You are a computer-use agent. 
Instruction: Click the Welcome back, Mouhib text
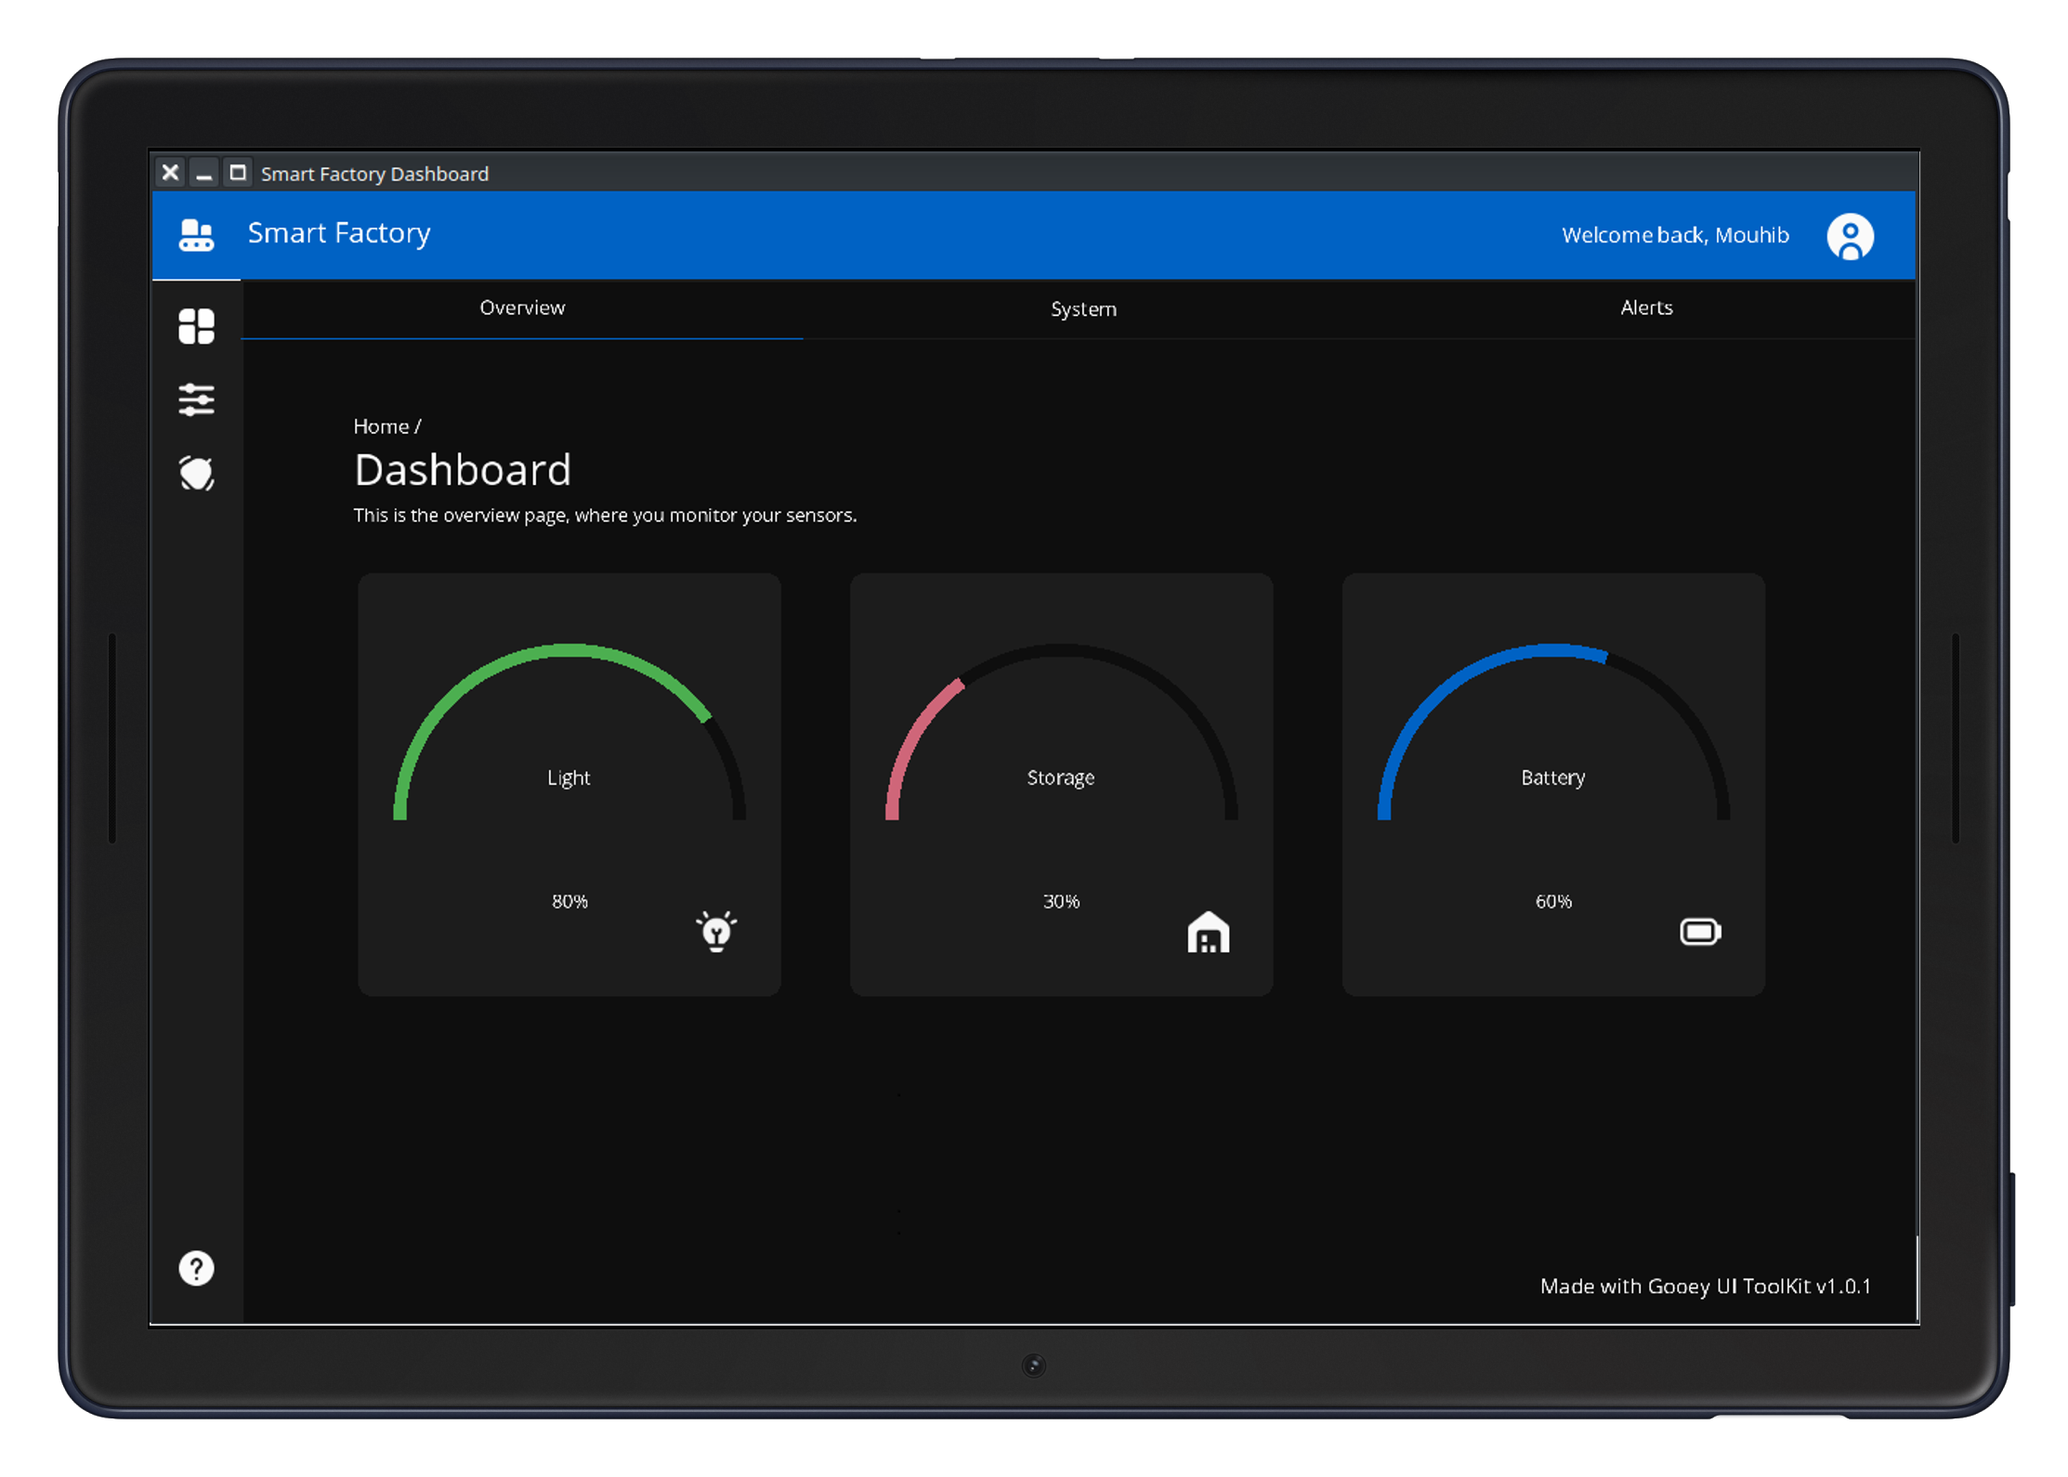point(1675,235)
